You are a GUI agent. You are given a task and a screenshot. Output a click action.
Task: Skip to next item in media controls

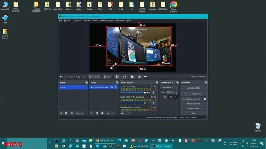click(140, 77)
